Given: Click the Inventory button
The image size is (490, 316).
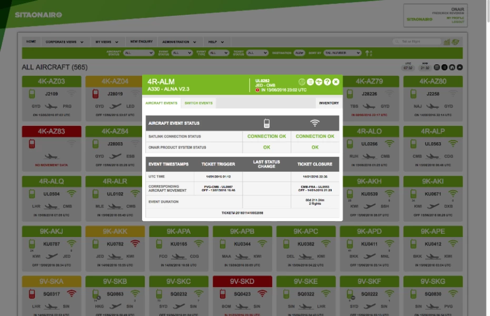Looking at the screenshot, I should [328, 103].
